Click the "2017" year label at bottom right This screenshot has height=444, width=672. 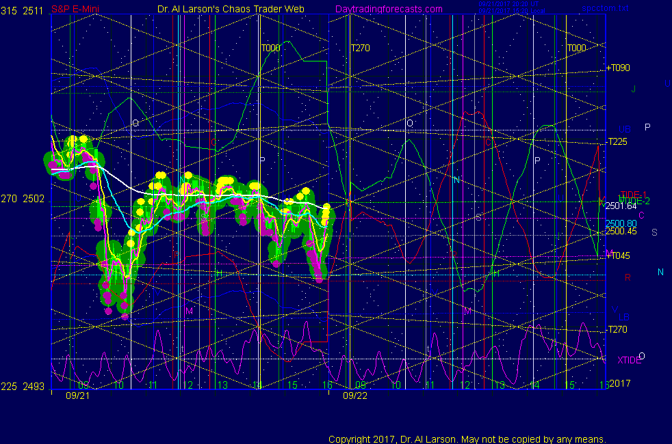click(x=620, y=383)
